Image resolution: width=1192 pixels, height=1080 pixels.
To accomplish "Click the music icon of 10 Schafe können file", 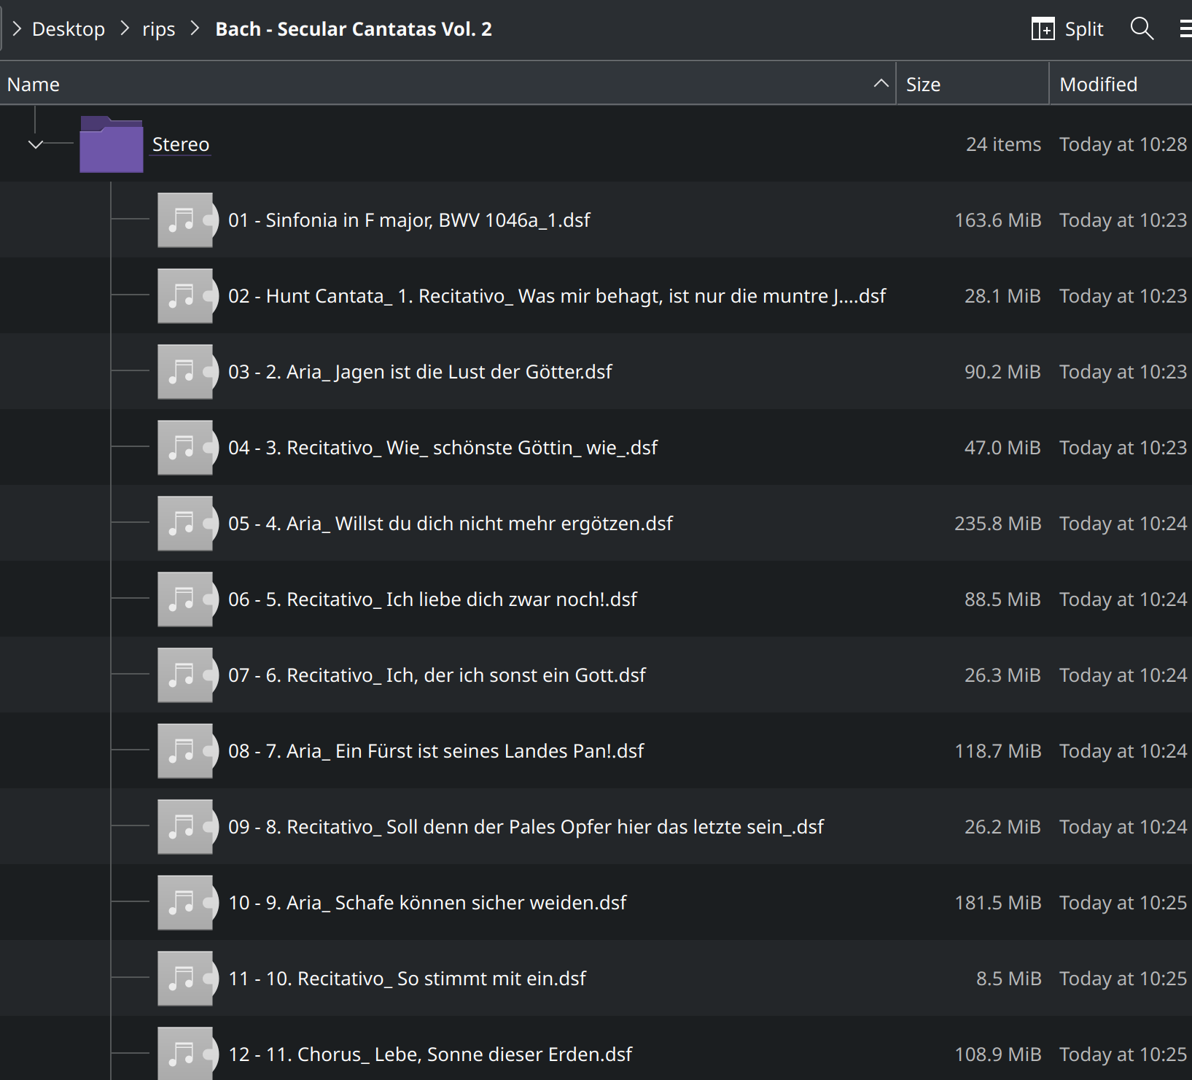I will [186, 902].
